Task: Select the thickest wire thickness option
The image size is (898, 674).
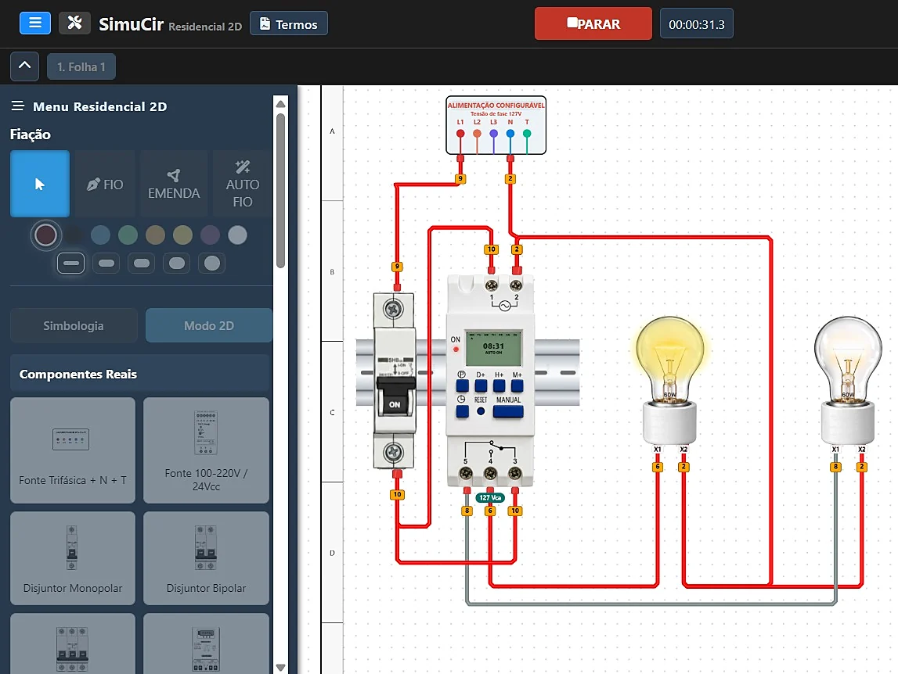Action: pyautogui.click(x=212, y=264)
